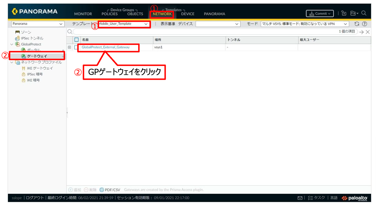
Task: Click the vsys1 cell
Action: (x=158, y=47)
